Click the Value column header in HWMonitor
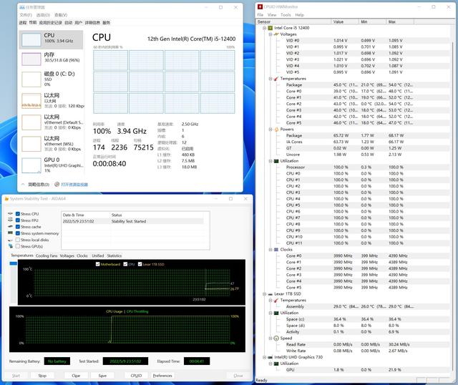458x385 pixels. [345, 21]
